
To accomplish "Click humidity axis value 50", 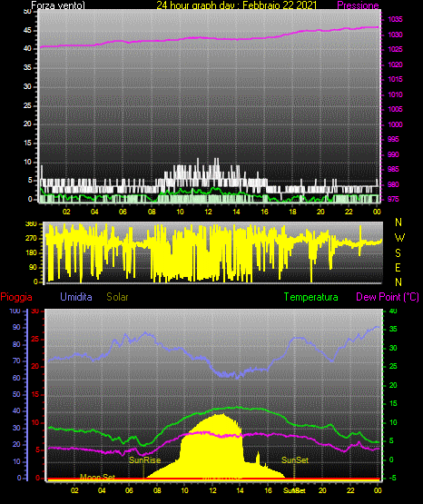I will (x=16, y=394).
